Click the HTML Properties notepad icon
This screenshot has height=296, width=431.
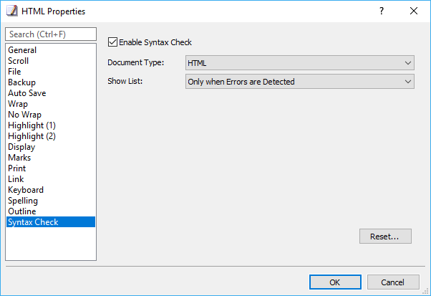pyautogui.click(x=12, y=11)
